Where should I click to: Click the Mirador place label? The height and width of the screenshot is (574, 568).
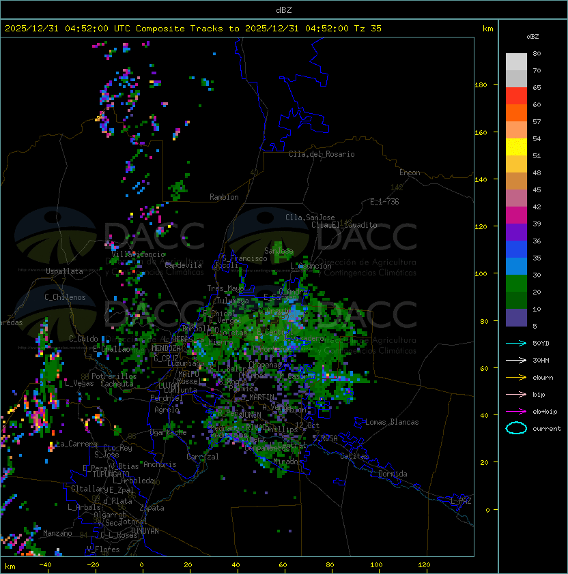(x=288, y=462)
